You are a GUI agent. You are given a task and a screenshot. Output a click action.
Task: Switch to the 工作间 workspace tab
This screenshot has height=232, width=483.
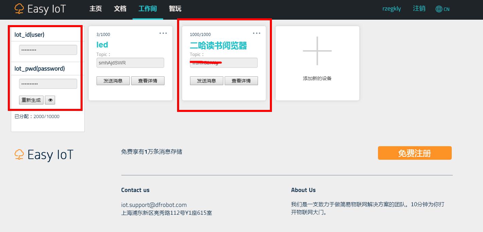148,8
